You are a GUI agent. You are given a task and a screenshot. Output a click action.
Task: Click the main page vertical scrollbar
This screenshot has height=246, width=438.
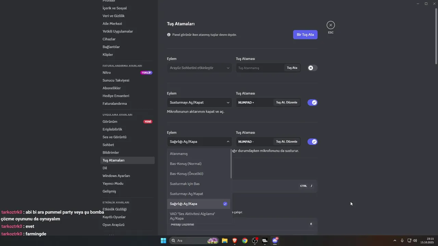[x=436, y=36]
